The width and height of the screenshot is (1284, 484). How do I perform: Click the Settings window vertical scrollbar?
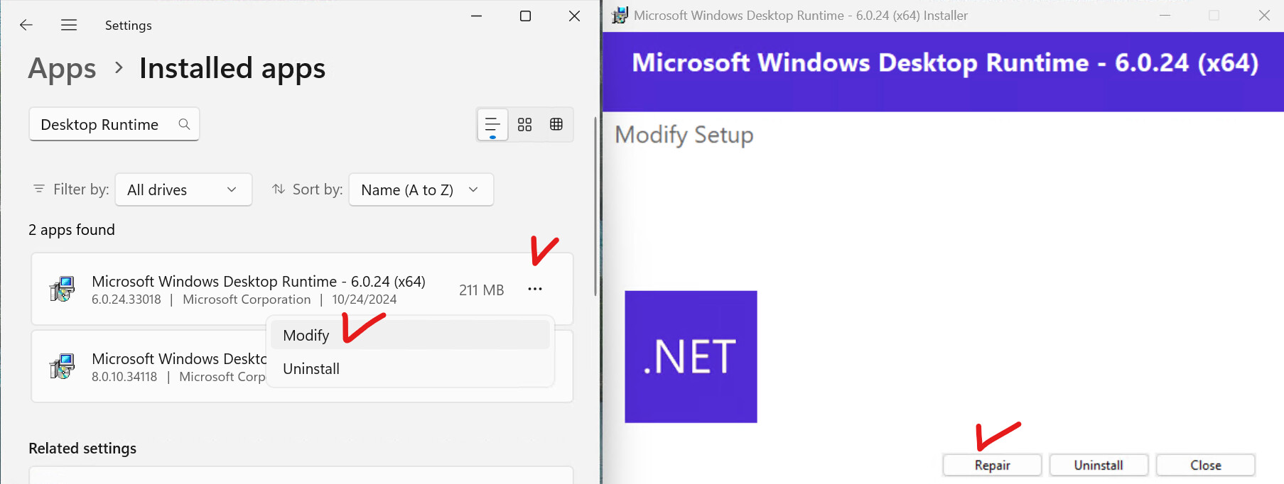click(595, 206)
